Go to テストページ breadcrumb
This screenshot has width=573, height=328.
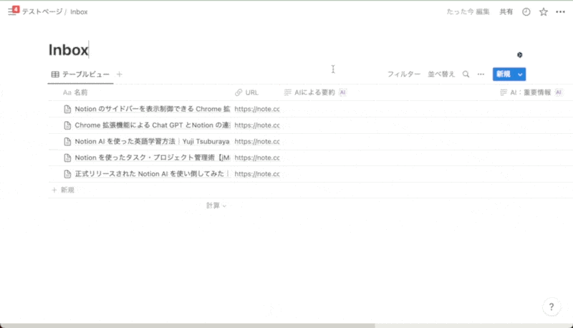pyautogui.click(x=42, y=11)
